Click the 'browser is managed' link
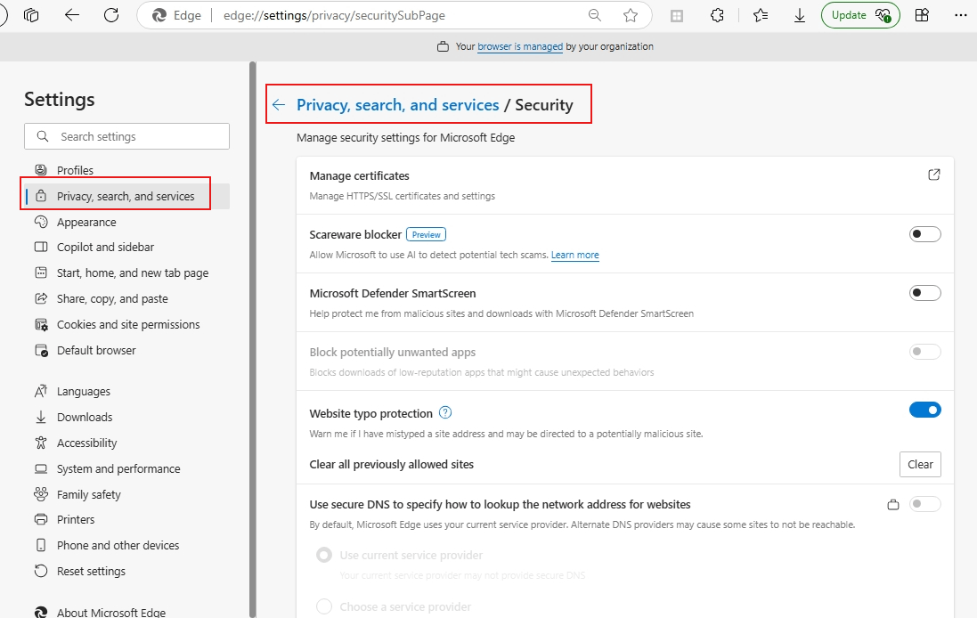 [519, 46]
